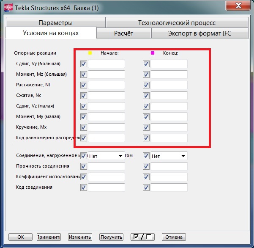
Task: Toggle Кручение, Mx end checkbox
Action: pyautogui.click(x=146, y=127)
